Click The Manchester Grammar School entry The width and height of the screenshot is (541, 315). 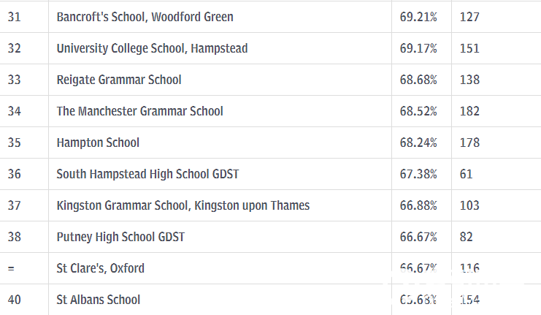[139, 111]
